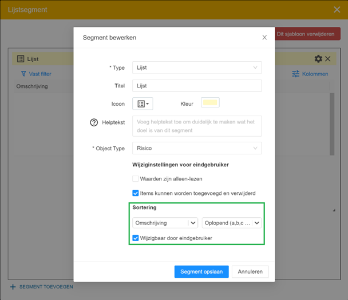The height and width of the screenshot is (300, 348).
Task: Click the Kolommen link
Action: (315, 74)
